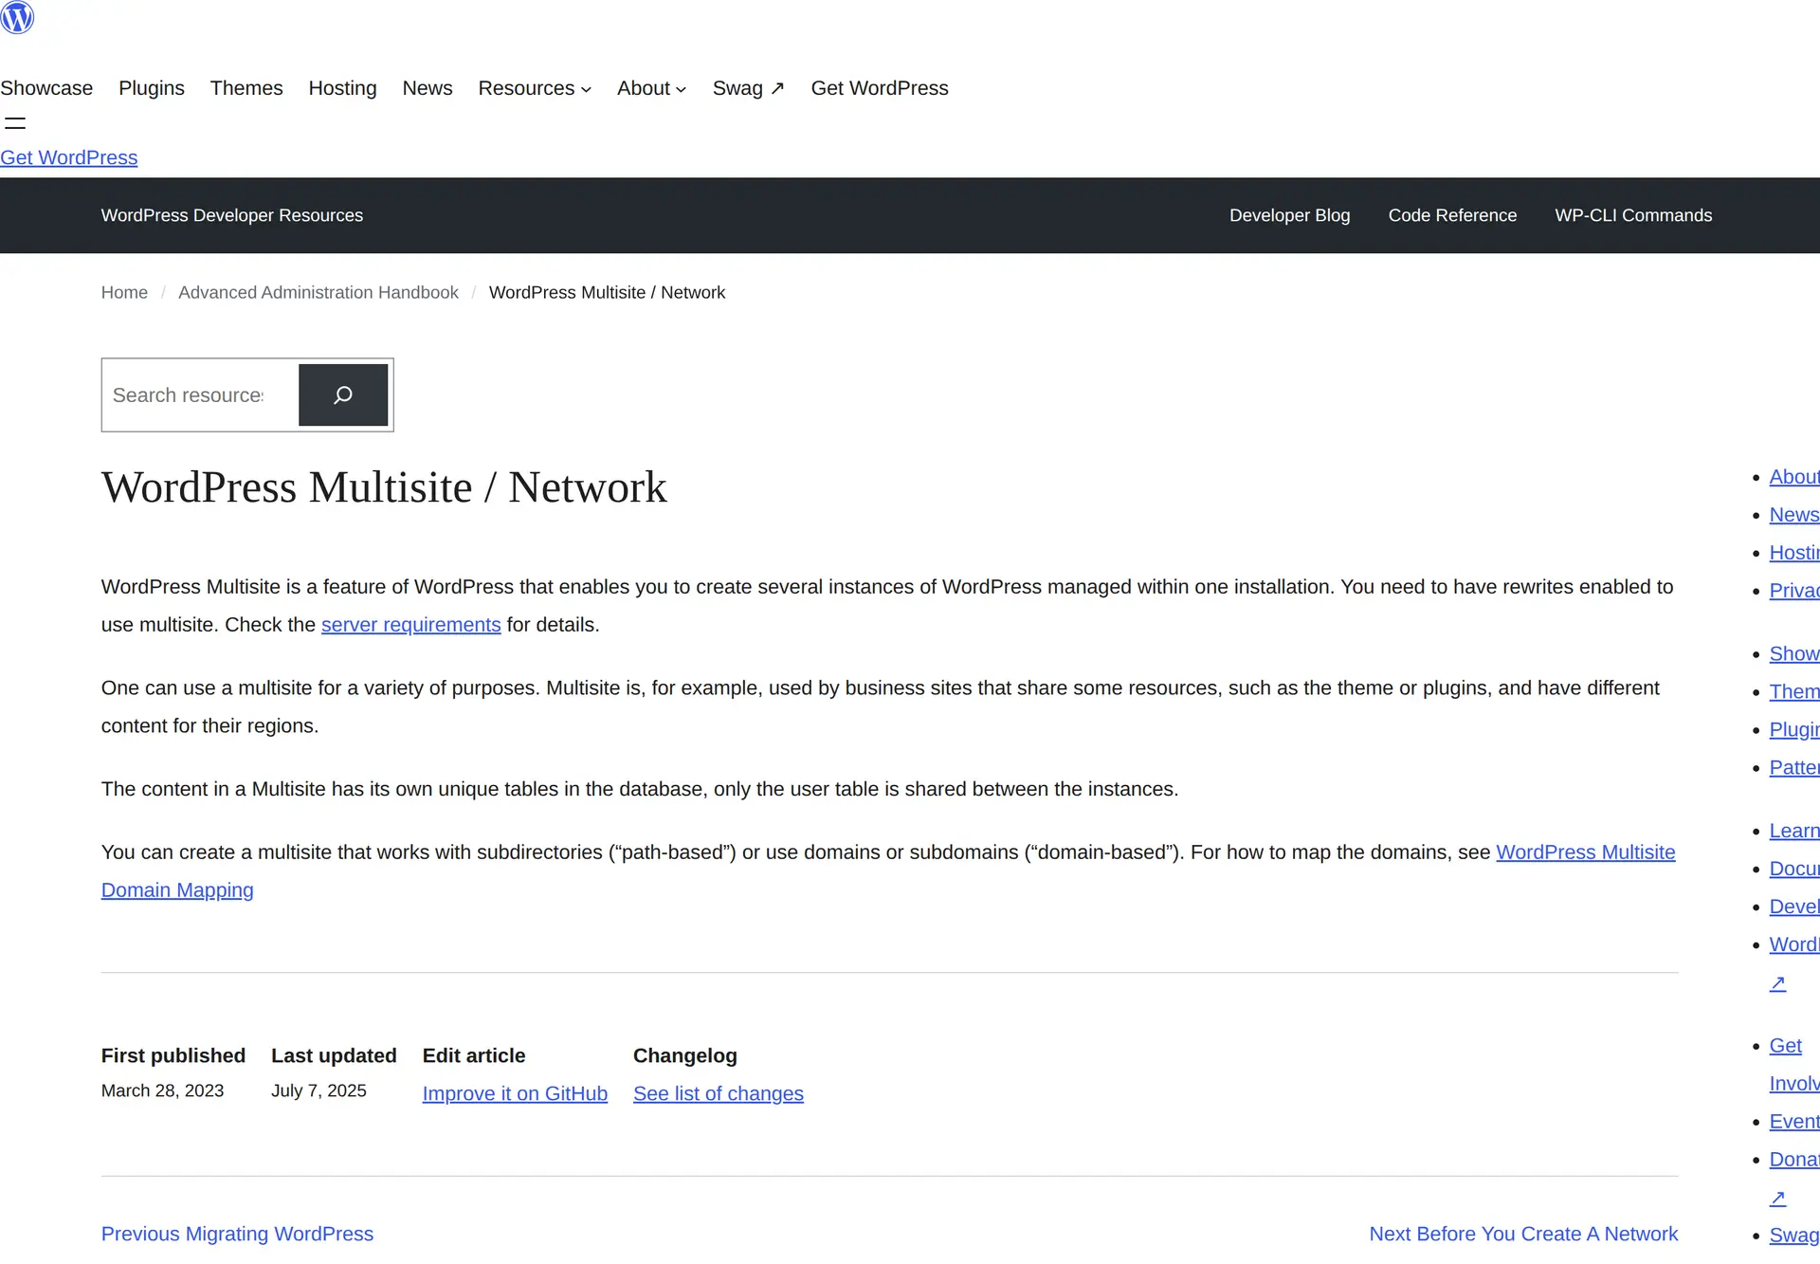
Task: Go to Next Before You Create A Network
Action: (x=1523, y=1234)
